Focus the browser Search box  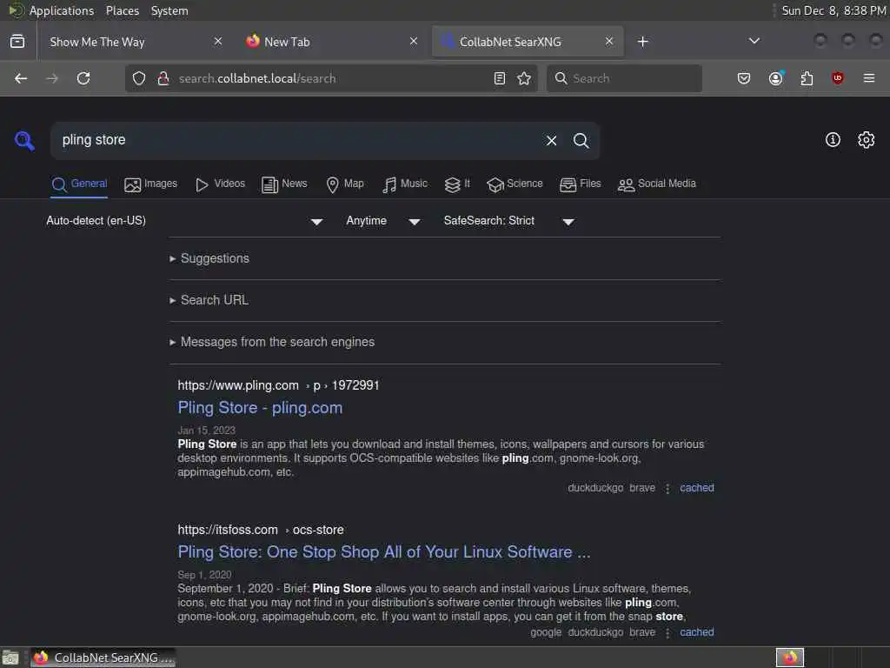624,78
